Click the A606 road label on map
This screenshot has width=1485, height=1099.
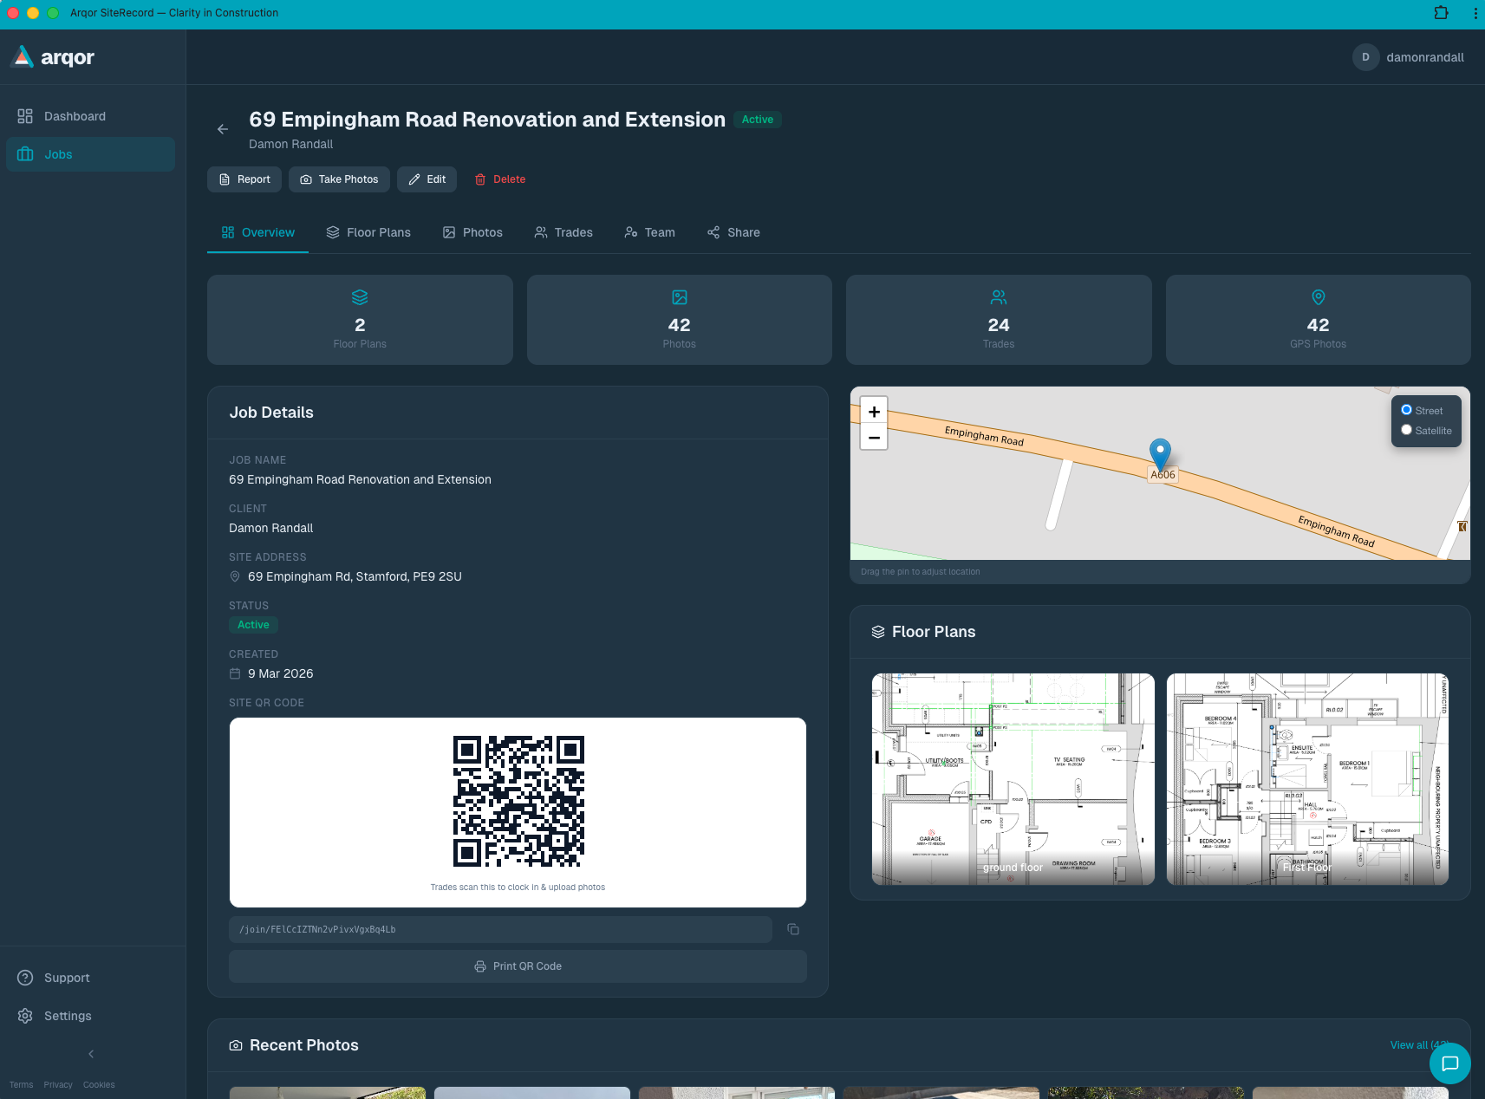coord(1163,475)
